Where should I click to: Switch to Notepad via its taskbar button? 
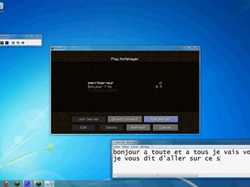[x=49, y=184]
